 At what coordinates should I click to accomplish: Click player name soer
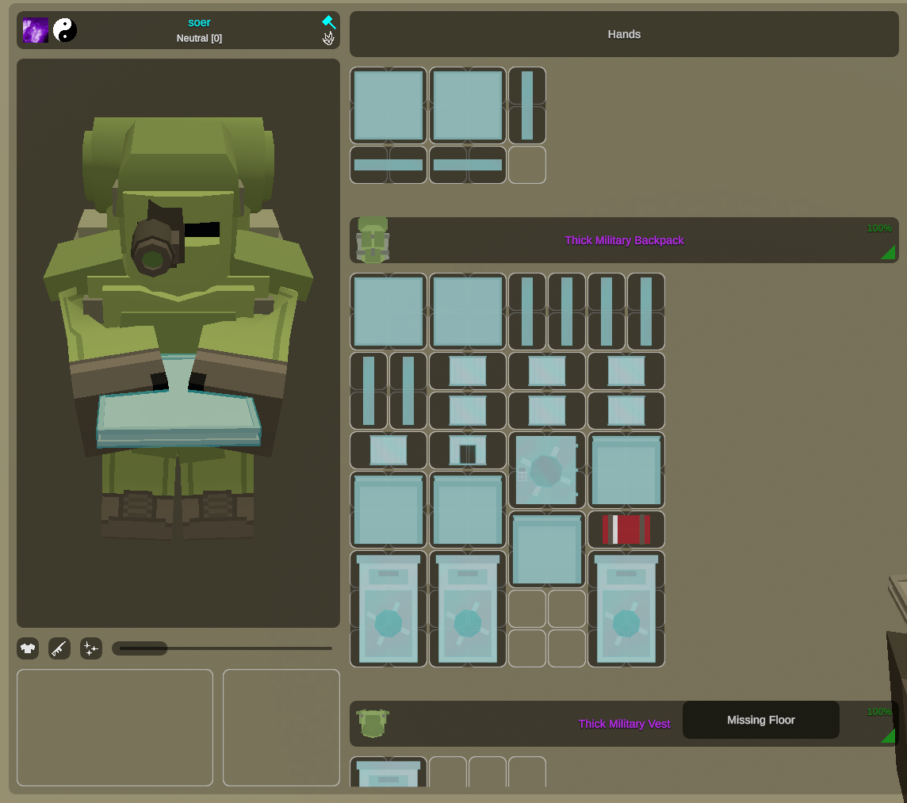coord(199,22)
